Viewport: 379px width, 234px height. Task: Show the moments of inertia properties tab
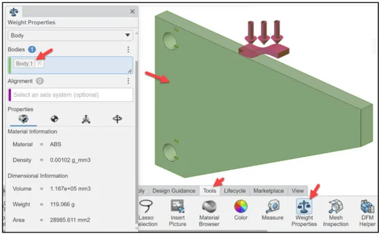pyautogui.click(x=117, y=119)
